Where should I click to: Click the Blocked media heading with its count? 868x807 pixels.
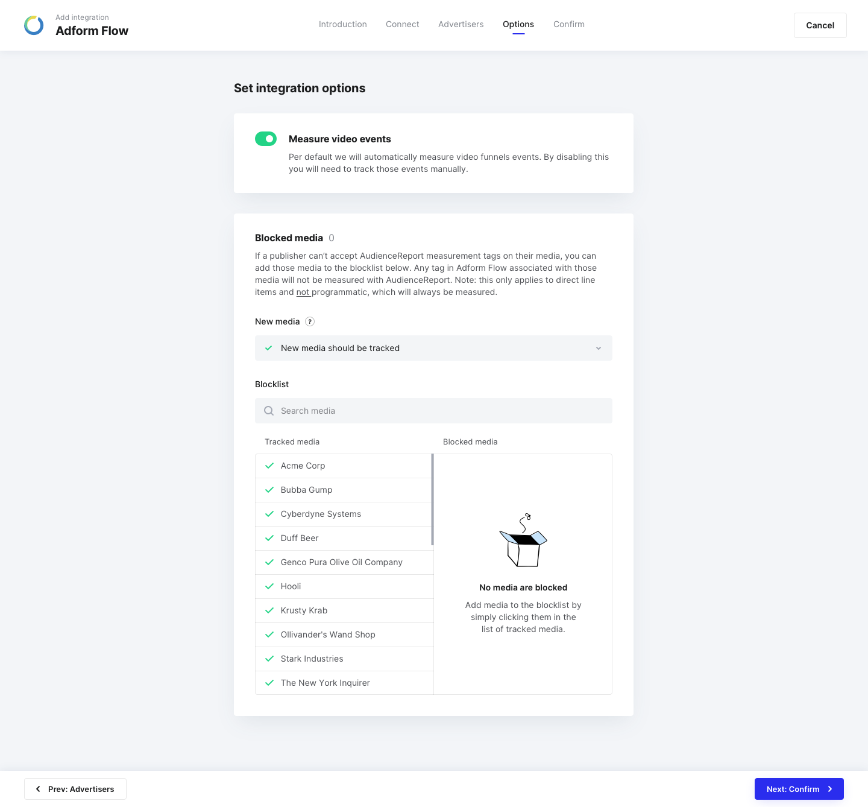click(295, 238)
